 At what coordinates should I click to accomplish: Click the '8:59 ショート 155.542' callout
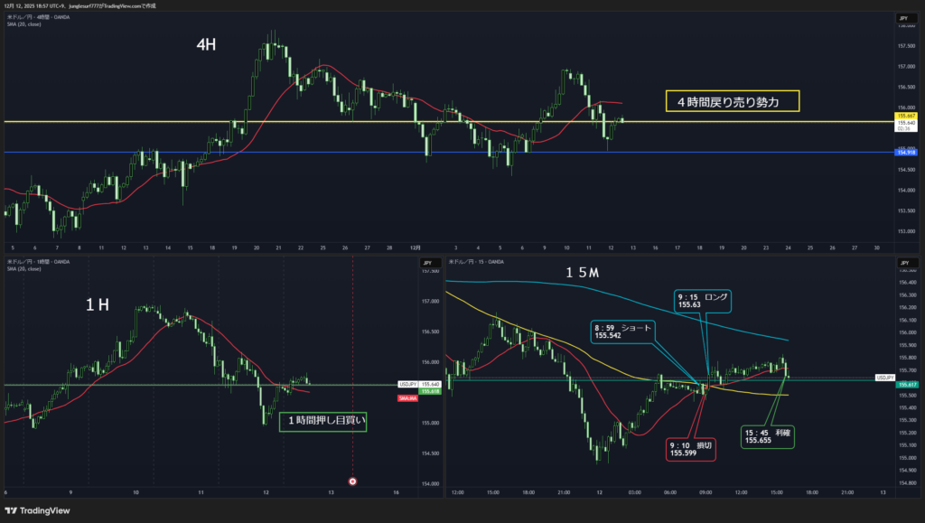pyautogui.click(x=623, y=331)
